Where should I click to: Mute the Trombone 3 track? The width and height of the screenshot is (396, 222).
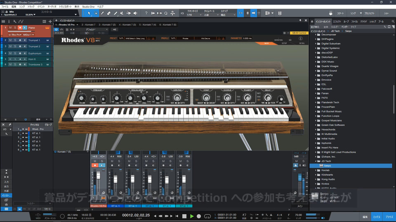(x=10, y=65)
